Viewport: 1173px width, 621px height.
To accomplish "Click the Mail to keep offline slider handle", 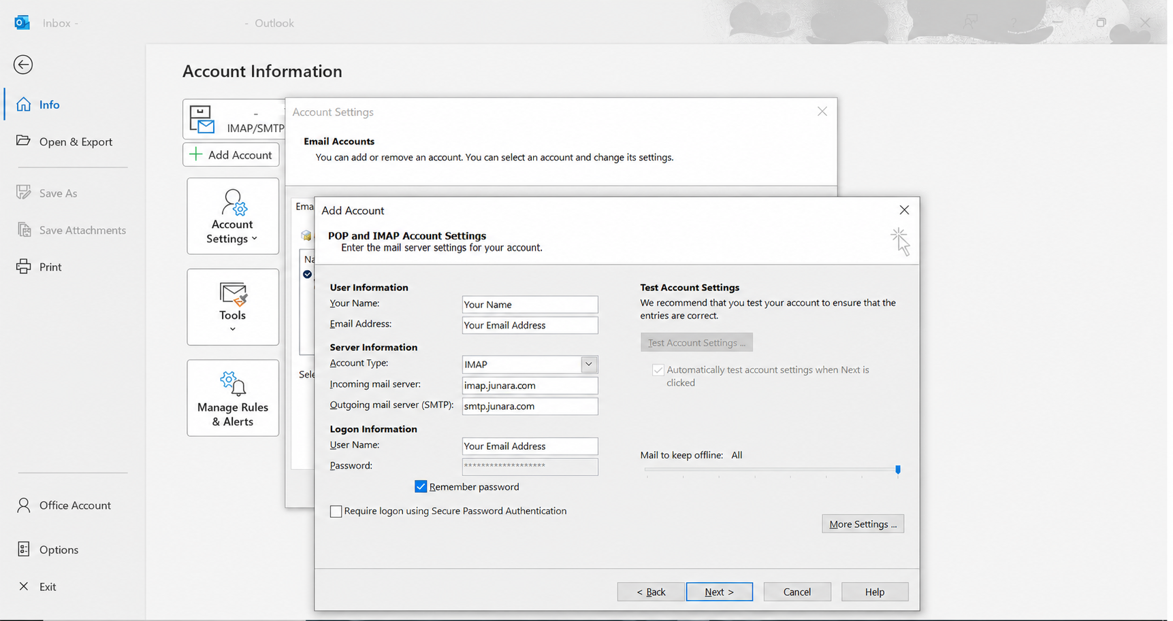I will click(x=898, y=469).
